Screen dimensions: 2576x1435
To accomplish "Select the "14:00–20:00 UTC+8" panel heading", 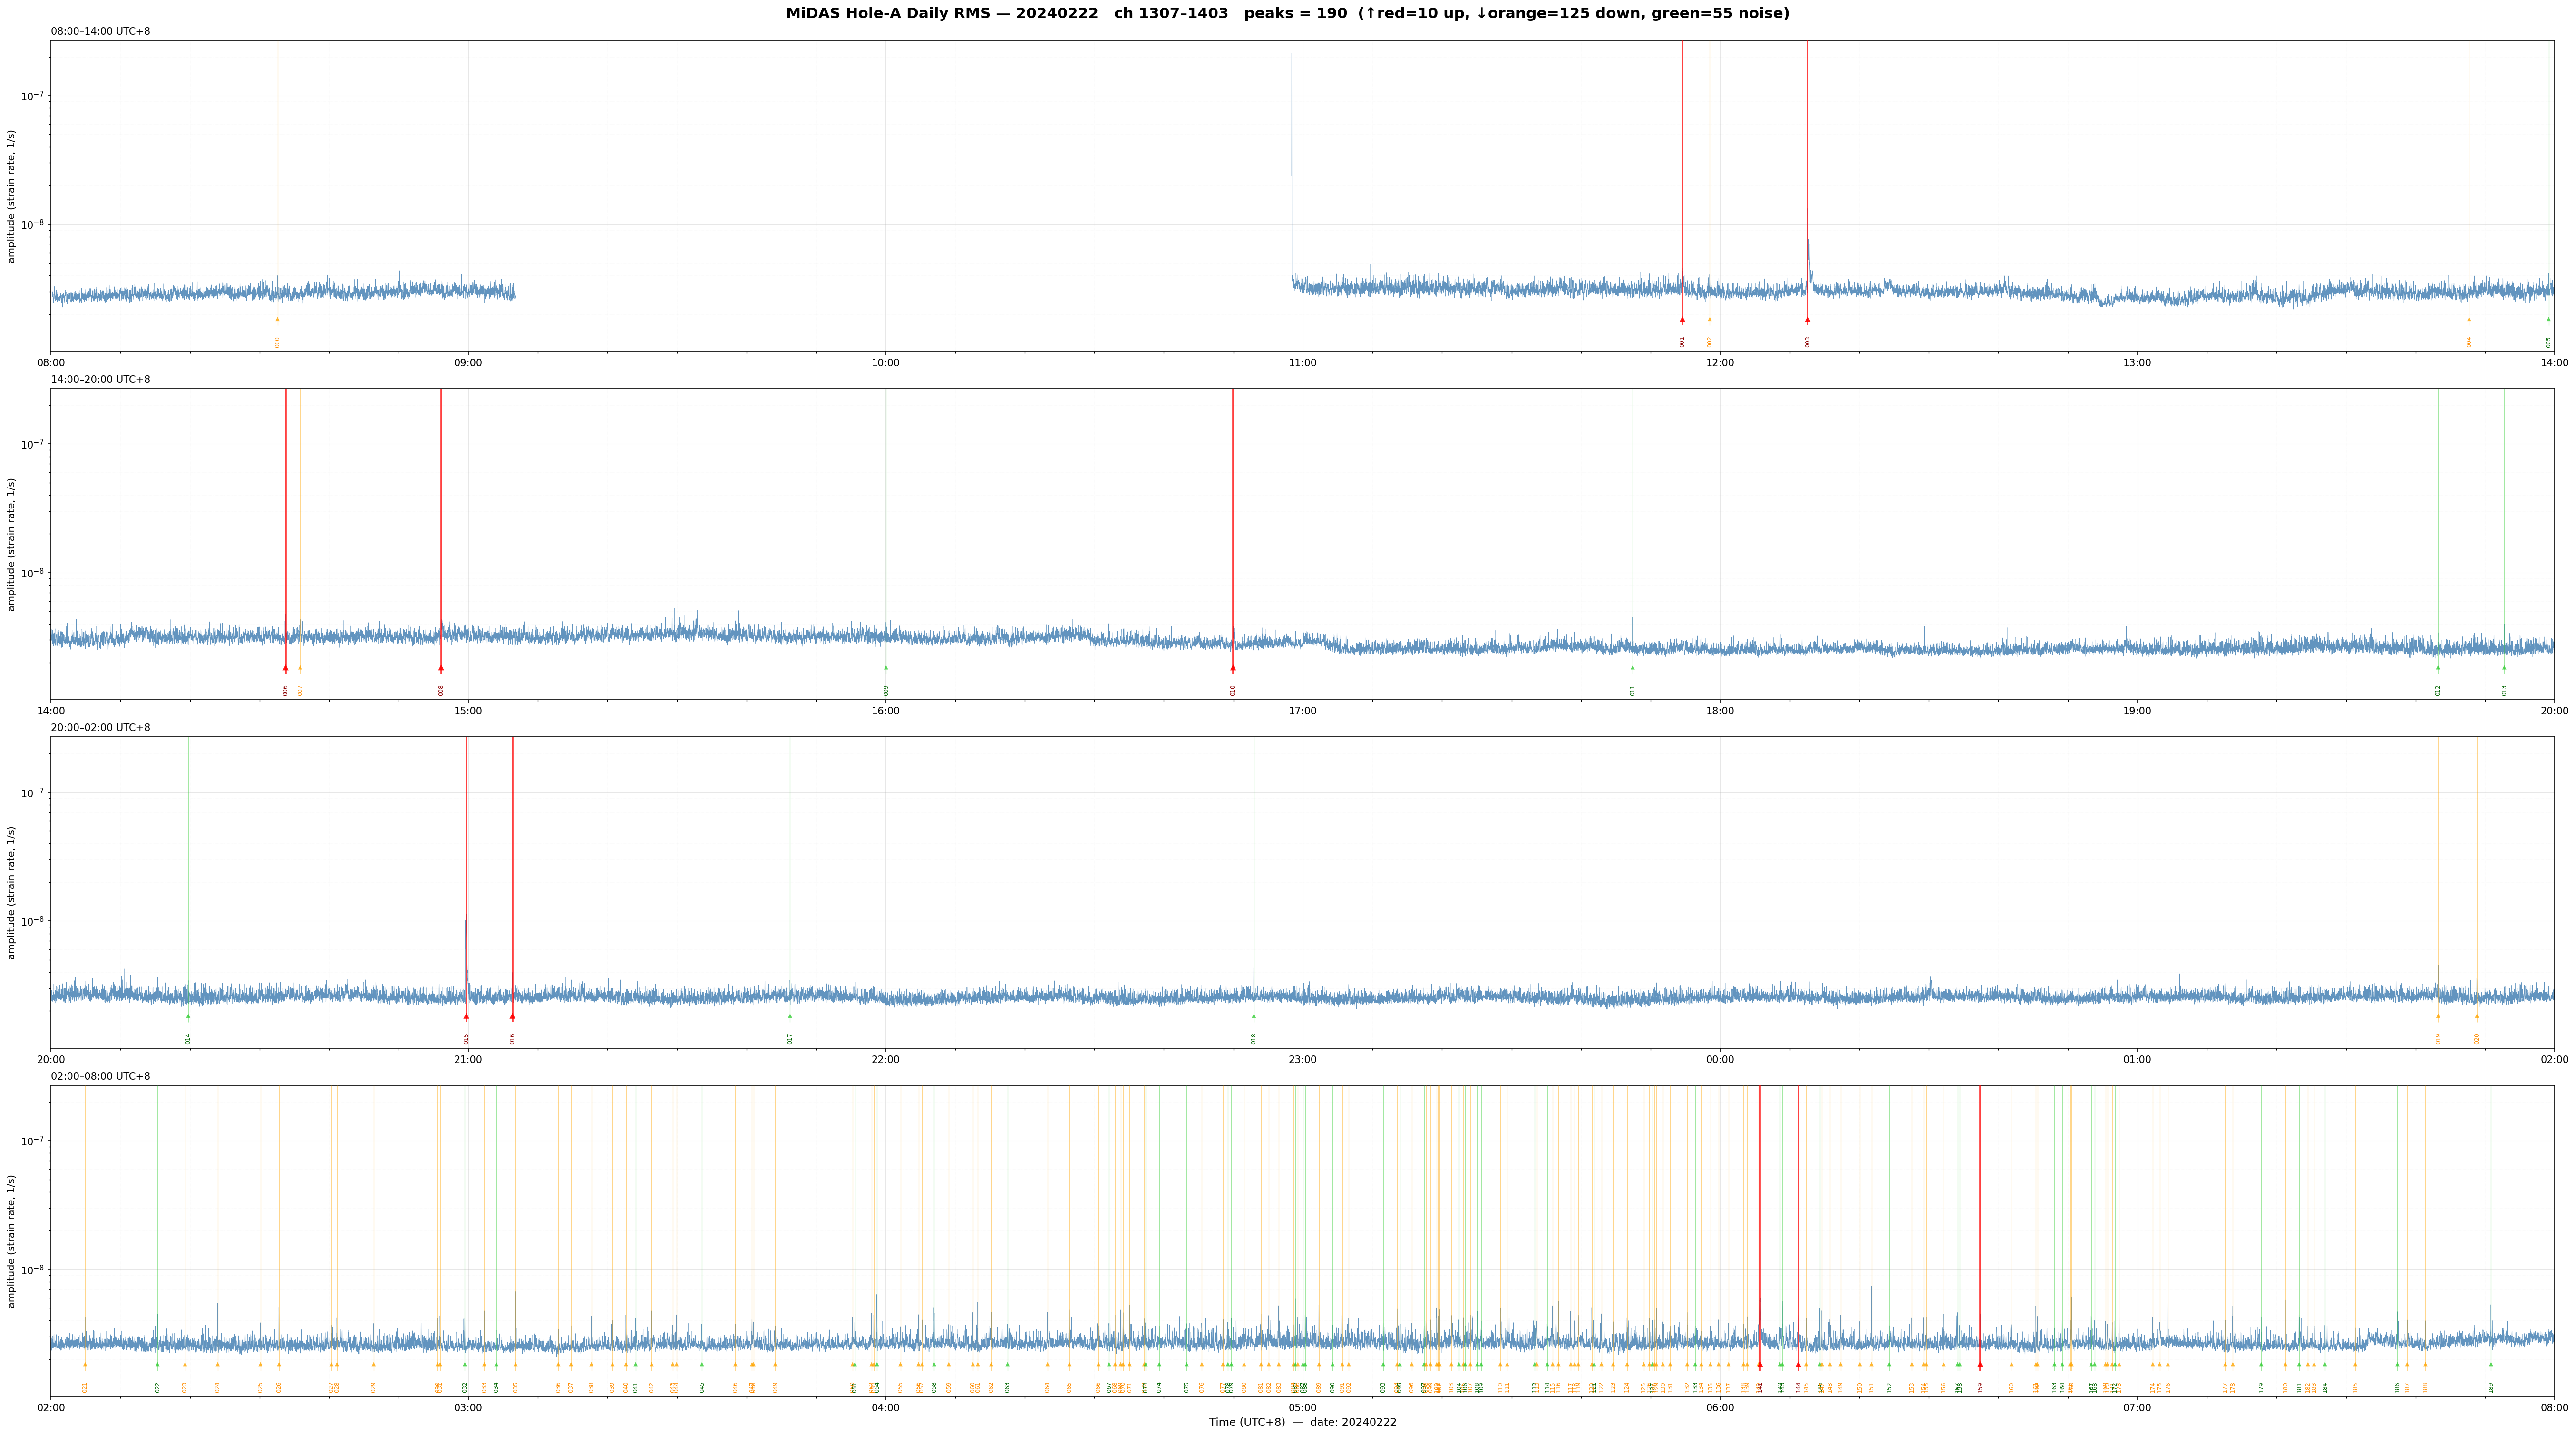I will point(101,380).
